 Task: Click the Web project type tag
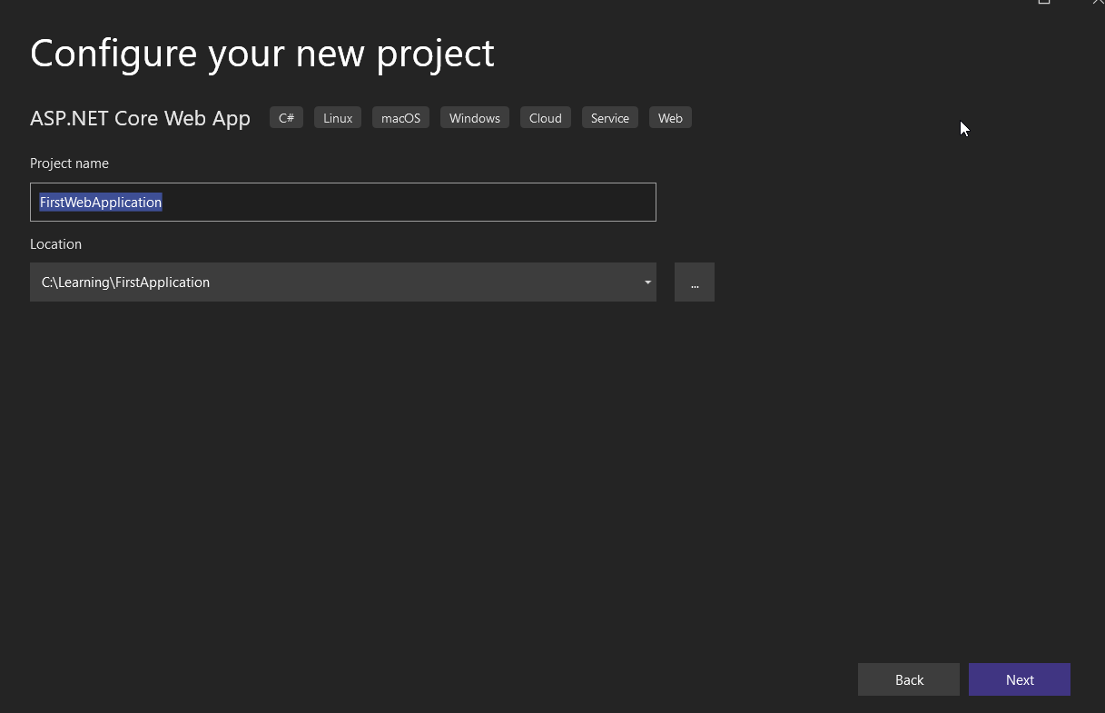coord(670,118)
